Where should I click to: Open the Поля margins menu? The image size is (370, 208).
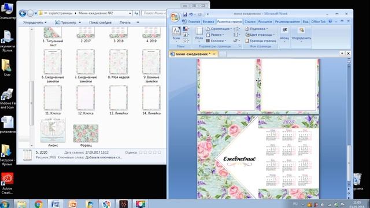tap(199, 35)
